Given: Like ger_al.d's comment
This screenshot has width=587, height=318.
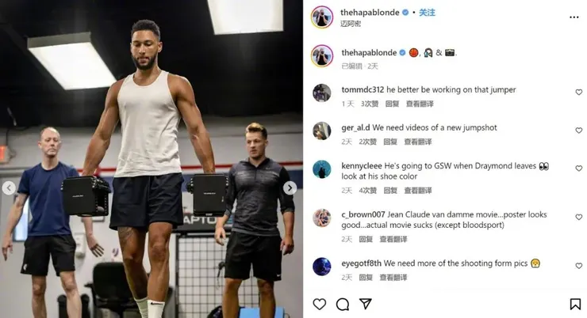Looking at the screenshot, I should [579, 131].
